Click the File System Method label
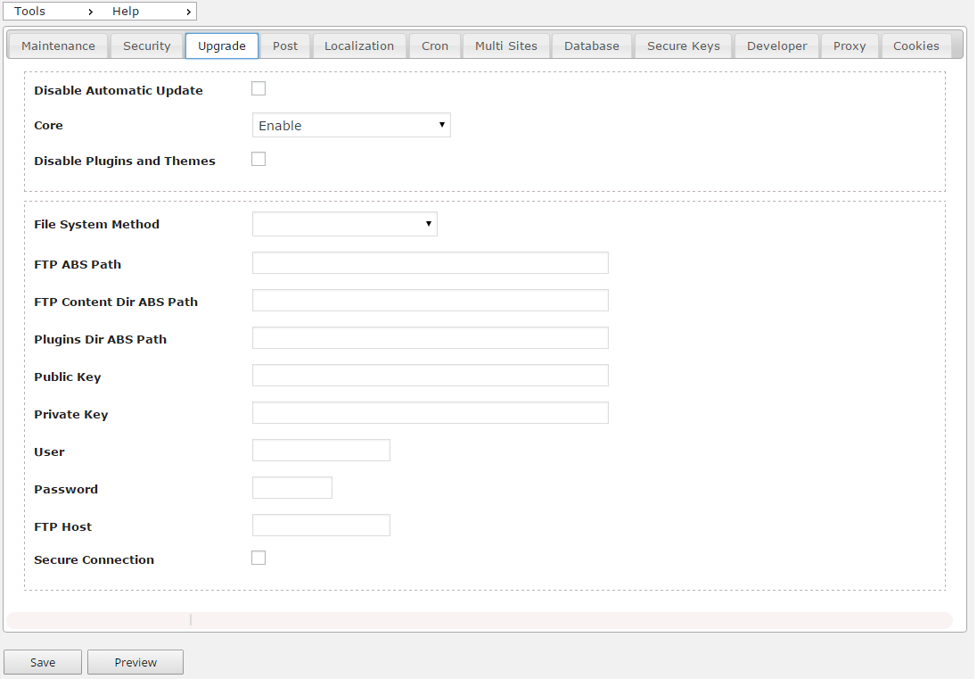The image size is (977, 679). (x=96, y=225)
